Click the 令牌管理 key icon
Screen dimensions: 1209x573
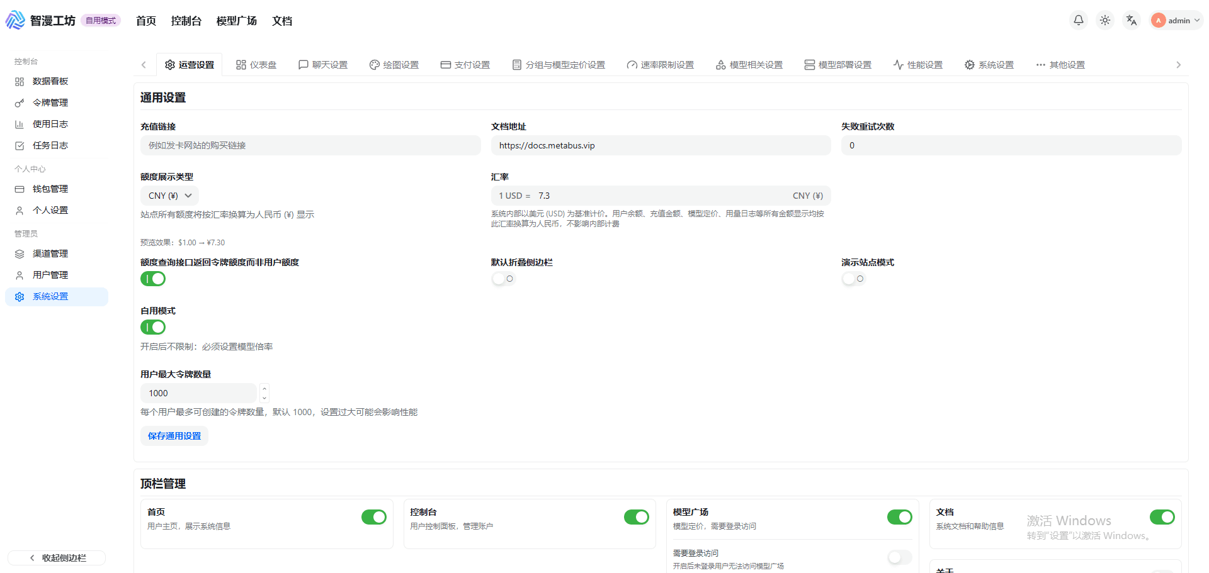(20, 103)
